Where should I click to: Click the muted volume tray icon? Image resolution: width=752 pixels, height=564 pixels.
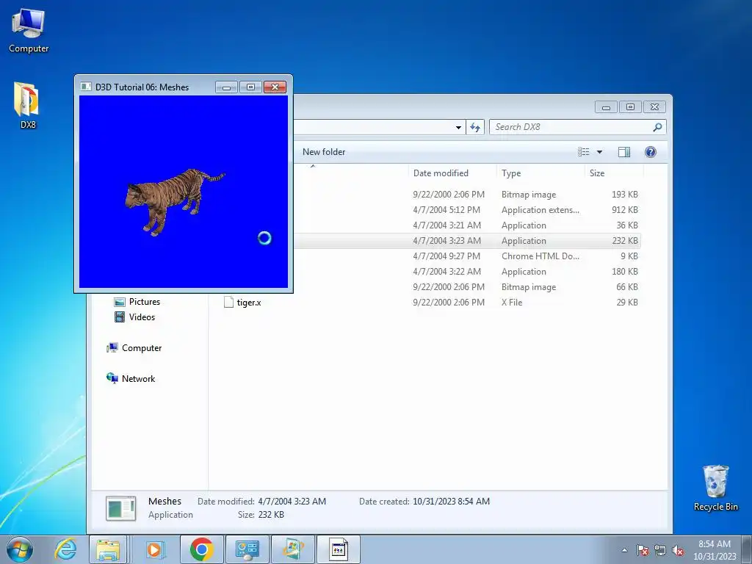(x=678, y=551)
